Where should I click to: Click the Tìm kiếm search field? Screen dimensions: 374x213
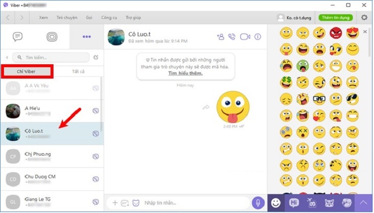52,57
